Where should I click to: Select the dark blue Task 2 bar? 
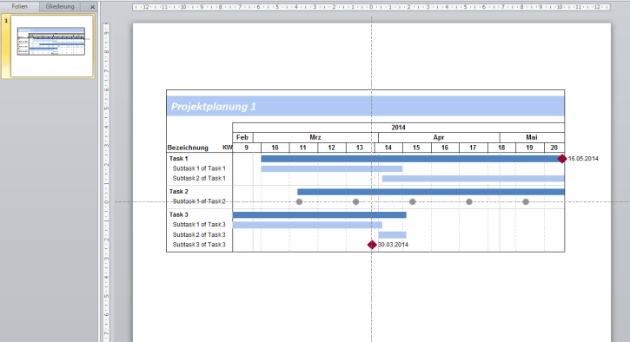click(x=431, y=192)
